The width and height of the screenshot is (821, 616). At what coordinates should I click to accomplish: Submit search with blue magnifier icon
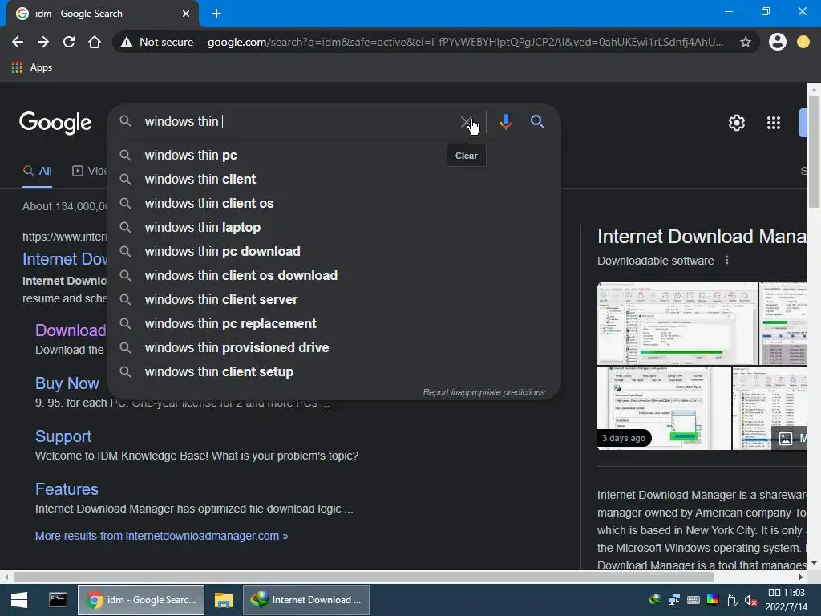click(537, 122)
